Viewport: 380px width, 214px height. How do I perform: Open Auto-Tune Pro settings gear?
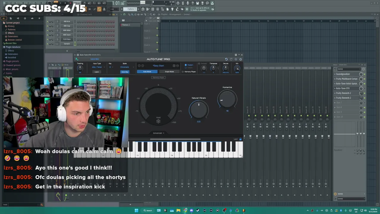pos(236,59)
